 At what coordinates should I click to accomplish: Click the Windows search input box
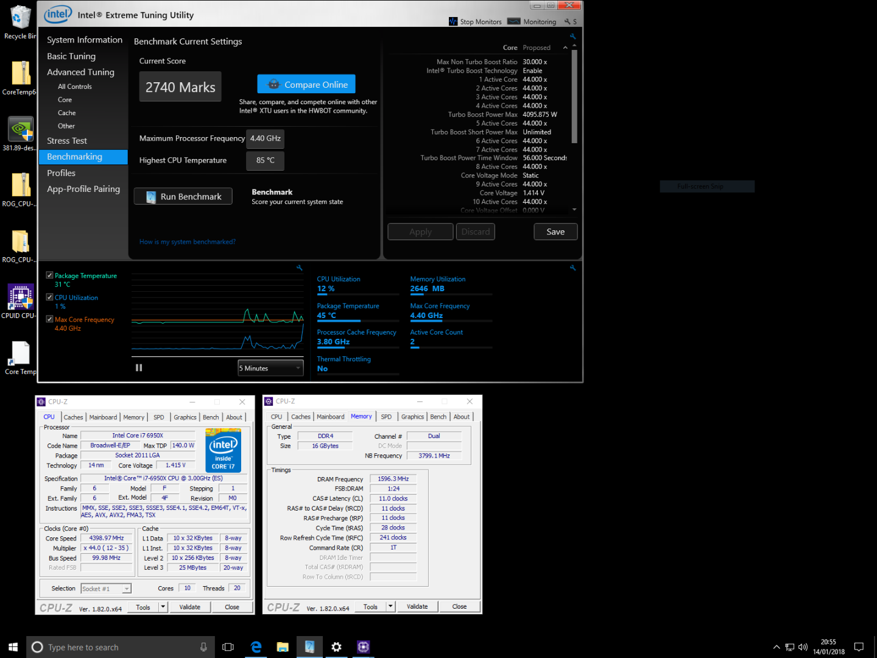[x=120, y=647]
